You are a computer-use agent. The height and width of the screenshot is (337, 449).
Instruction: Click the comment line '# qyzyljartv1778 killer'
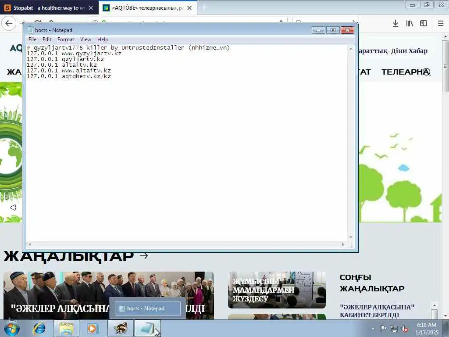click(128, 47)
